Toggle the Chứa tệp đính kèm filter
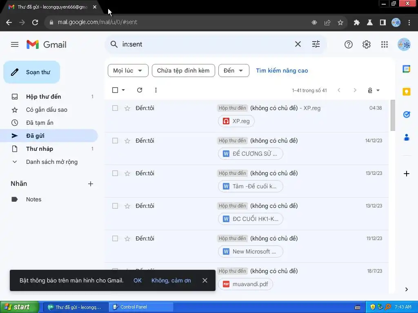Viewport: 418px width, 313px height. point(183,71)
